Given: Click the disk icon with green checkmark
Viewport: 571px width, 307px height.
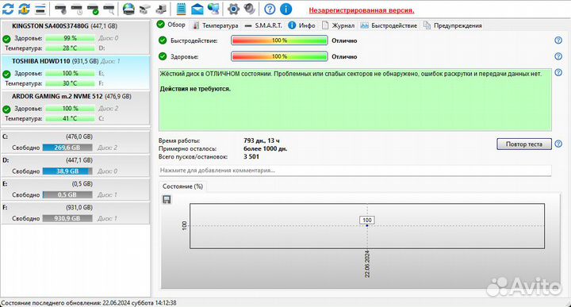Looking at the screenshot, I should pos(93,9).
